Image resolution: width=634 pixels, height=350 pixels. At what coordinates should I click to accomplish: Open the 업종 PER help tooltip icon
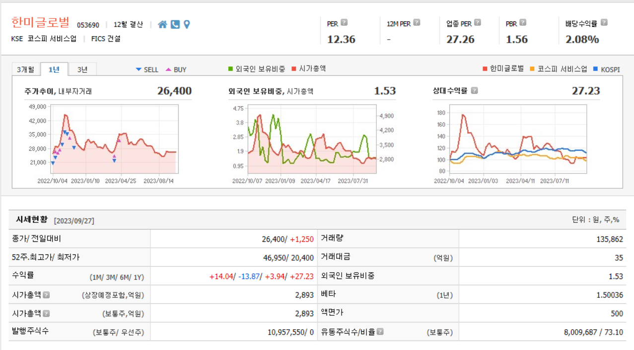click(x=477, y=21)
